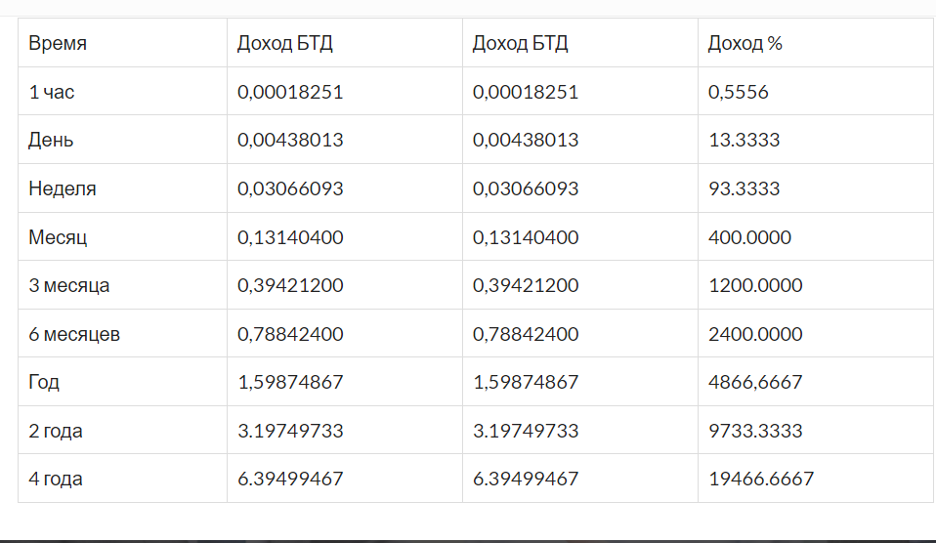Screen dimensions: 936x543
Task: Click the Год row label
Action: coord(44,383)
